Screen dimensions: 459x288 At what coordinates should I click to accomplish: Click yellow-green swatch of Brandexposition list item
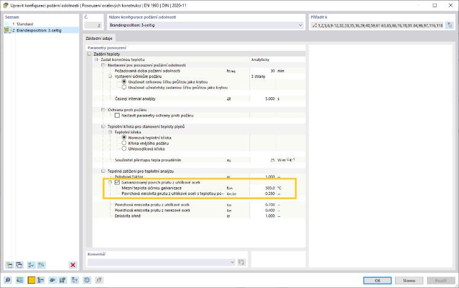[7, 30]
